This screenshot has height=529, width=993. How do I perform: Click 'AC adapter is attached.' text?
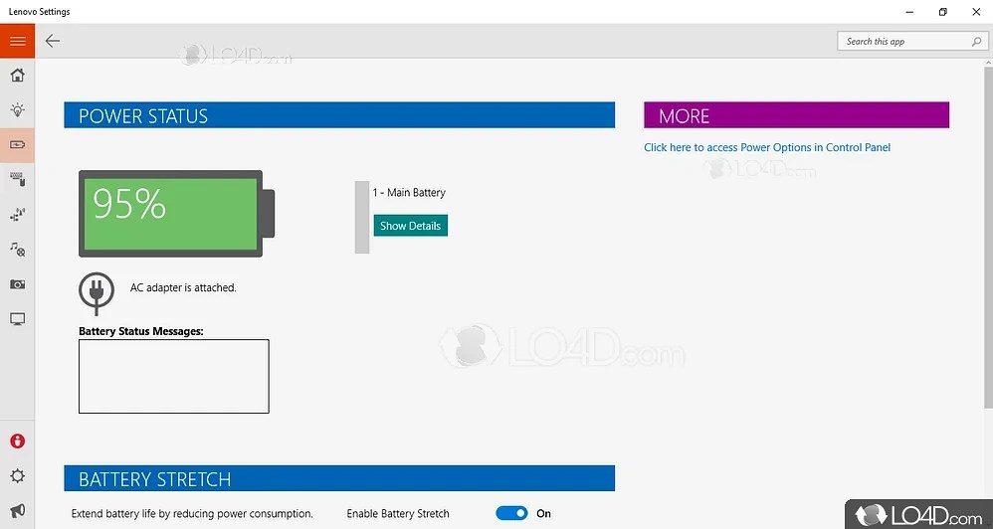tap(183, 287)
